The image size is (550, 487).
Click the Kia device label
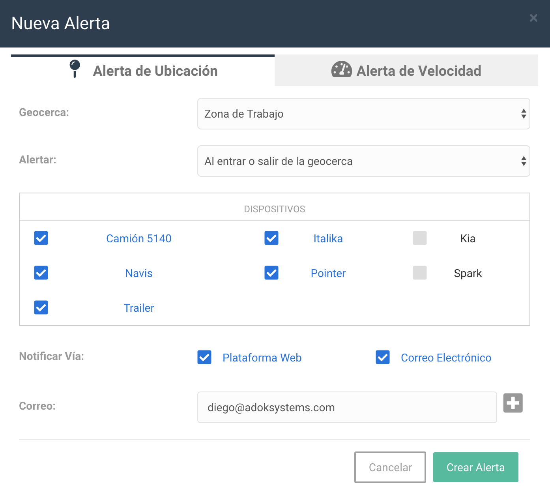click(x=468, y=238)
